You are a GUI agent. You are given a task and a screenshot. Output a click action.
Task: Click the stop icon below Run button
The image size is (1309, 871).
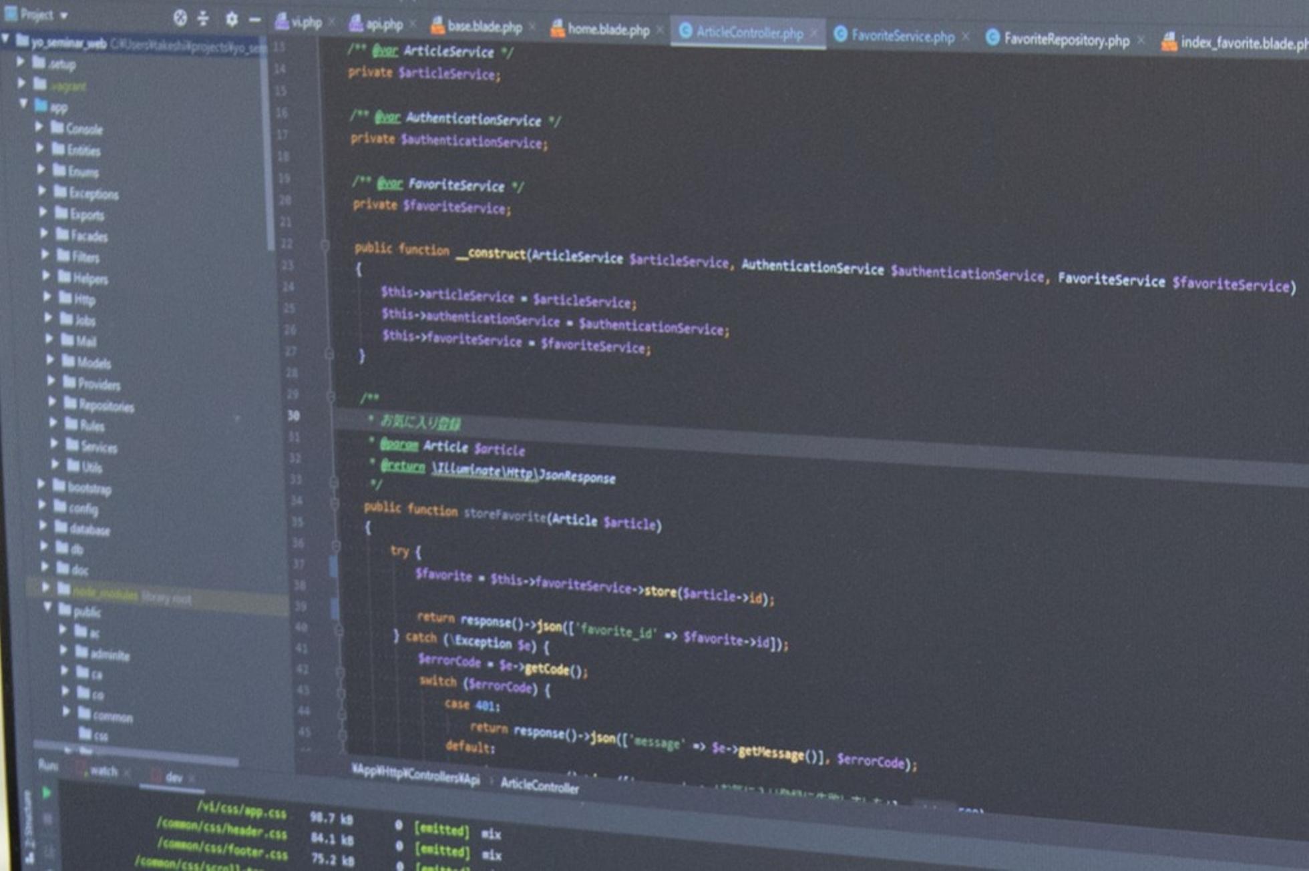tap(48, 818)
